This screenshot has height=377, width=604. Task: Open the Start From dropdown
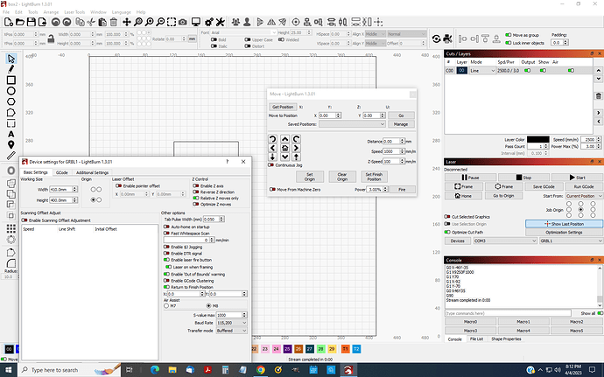click(x=584, y=196)
